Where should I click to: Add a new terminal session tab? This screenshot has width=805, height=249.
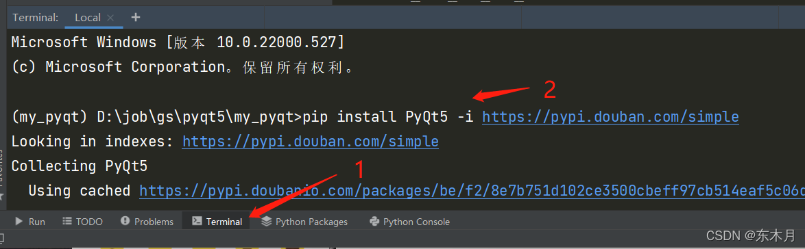coord(136,17)
